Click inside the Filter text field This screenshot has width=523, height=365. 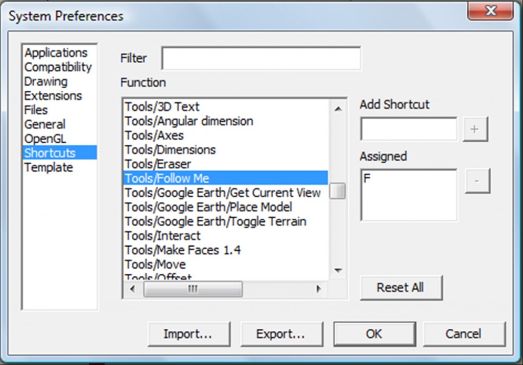(x=261, y=59)
